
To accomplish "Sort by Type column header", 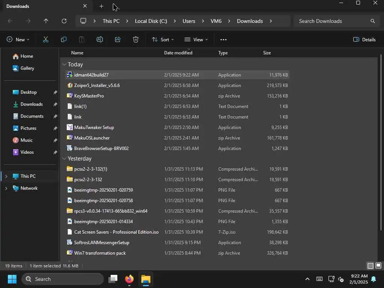I will coord(223,52).
